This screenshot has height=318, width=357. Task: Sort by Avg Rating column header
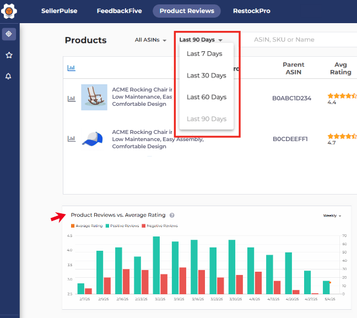point(340,68)
